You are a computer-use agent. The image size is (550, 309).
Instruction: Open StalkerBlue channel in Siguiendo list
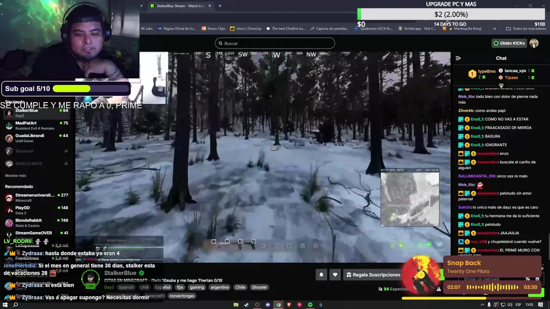37,113
